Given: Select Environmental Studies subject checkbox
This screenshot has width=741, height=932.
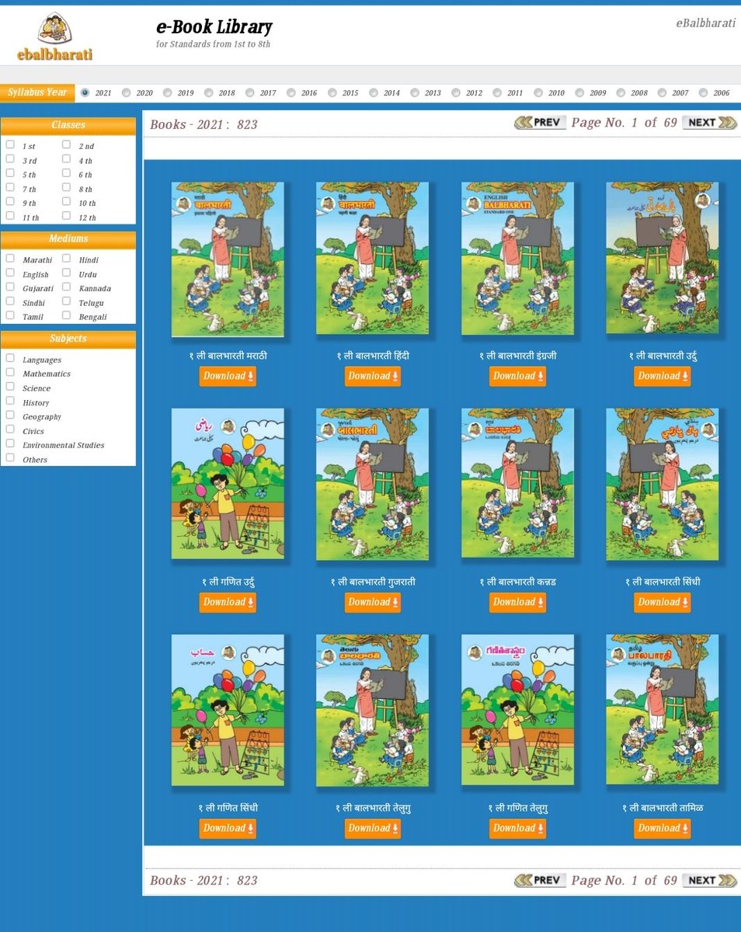Looking at the screenshot, I should pos(10,443).
